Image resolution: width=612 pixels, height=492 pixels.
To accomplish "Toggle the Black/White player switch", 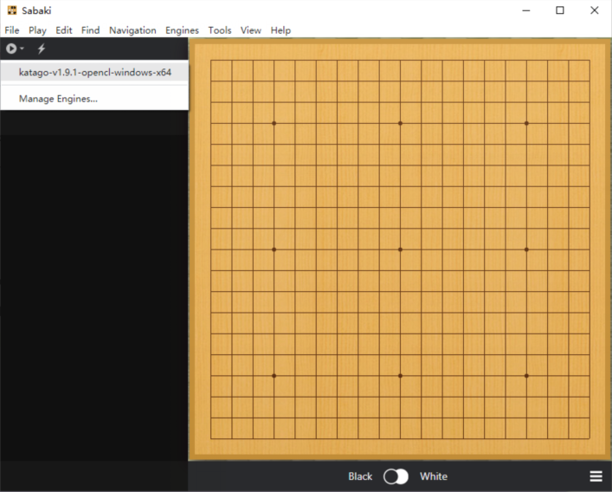I will click(396, 476).
